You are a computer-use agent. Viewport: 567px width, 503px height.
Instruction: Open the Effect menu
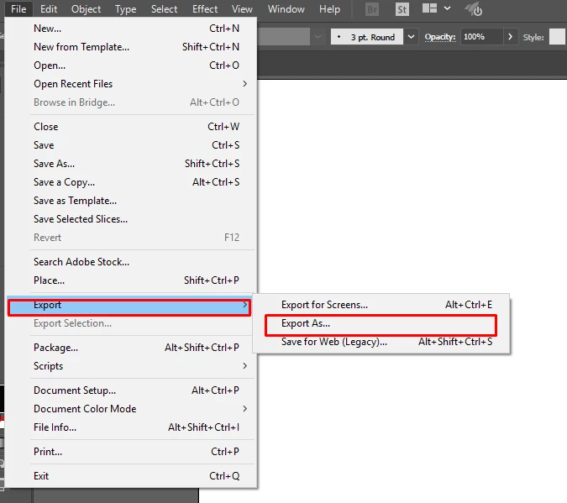pyautogui.click(x=205, y=9)
